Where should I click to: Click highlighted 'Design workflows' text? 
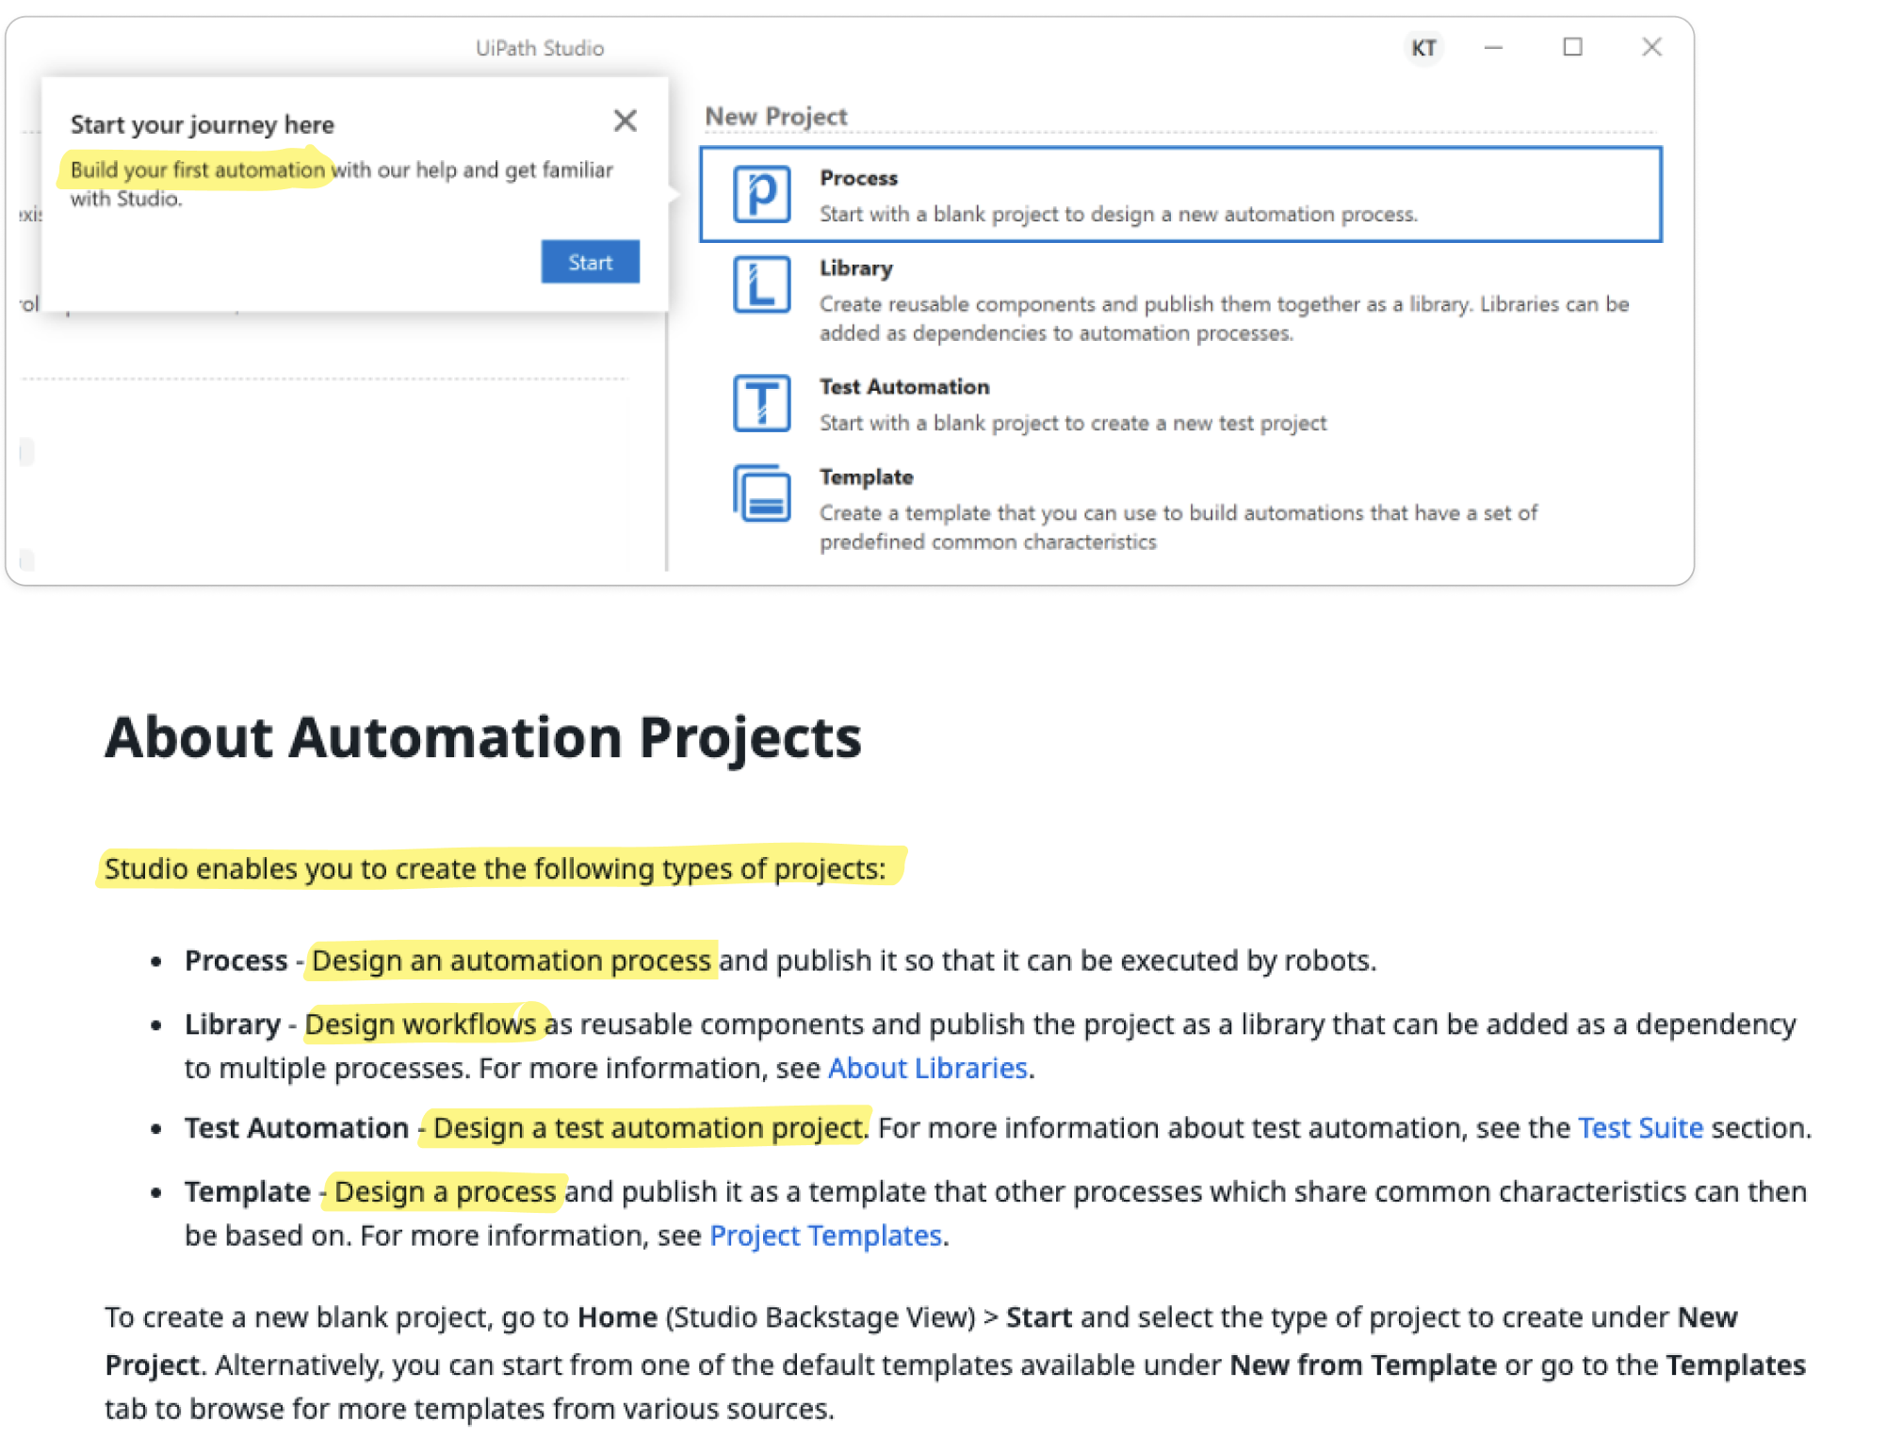click(x=420, y=1024)
